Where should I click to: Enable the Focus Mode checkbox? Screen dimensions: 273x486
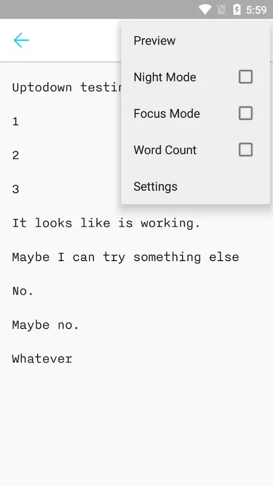point(246,113)
